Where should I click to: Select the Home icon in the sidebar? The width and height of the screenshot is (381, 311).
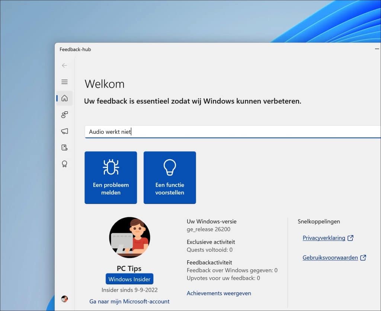pos(64,98)
